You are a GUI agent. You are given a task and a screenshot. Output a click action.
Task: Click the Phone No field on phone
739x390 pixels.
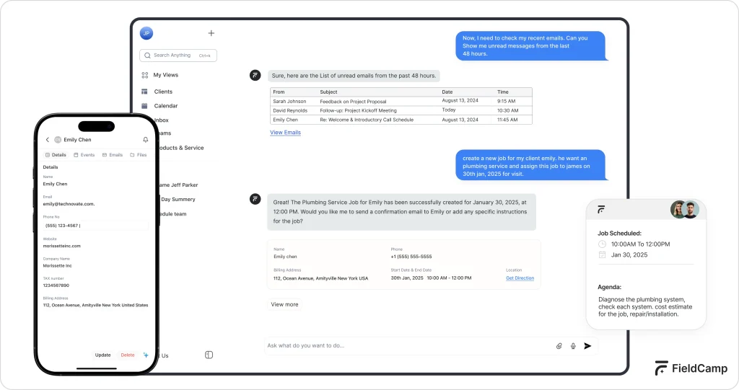point(96,226)
